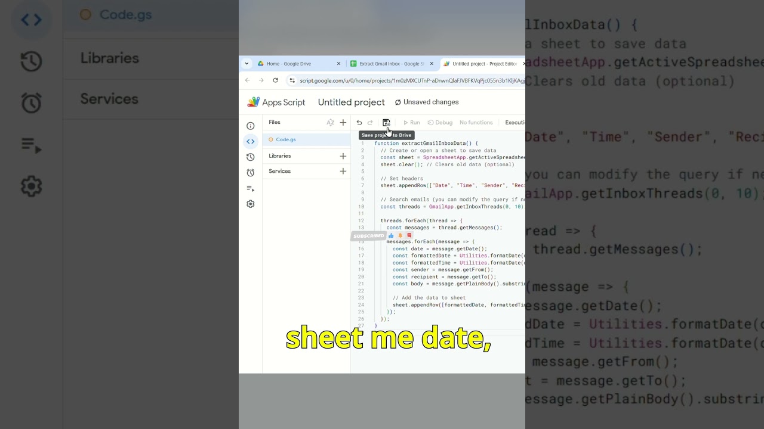Screen dimensions: 764x429
Task: Open Project Settings gear icon
Action: pyautogui.click(x=251, y=204)
